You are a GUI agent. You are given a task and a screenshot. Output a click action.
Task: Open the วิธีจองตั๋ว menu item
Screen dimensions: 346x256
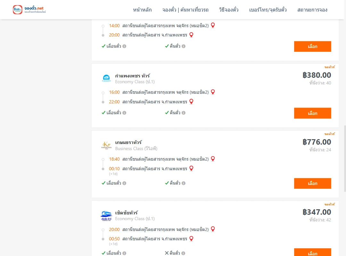pos(229,10)
